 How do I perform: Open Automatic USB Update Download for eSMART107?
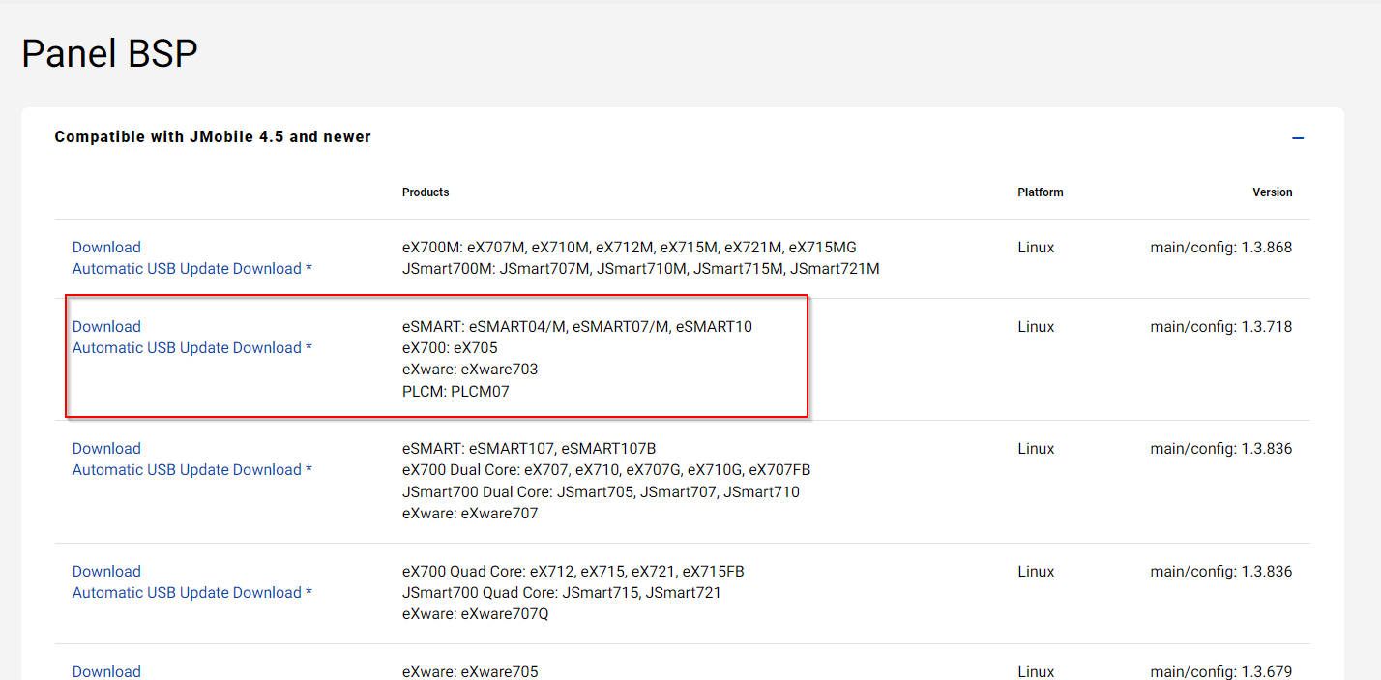[x=192, y=470]
